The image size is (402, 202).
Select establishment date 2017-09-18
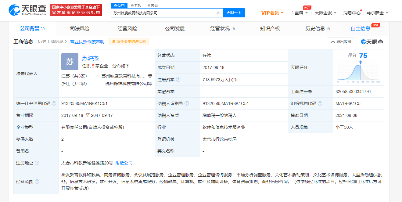[x=214, y=67]
